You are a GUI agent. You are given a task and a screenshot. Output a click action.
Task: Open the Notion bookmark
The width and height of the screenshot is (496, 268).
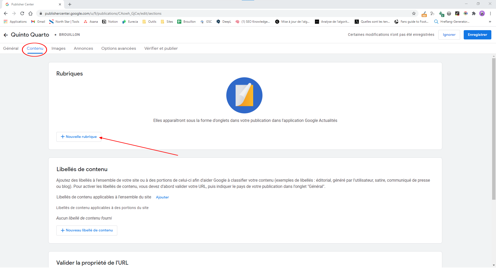click(x=110, y=22)
